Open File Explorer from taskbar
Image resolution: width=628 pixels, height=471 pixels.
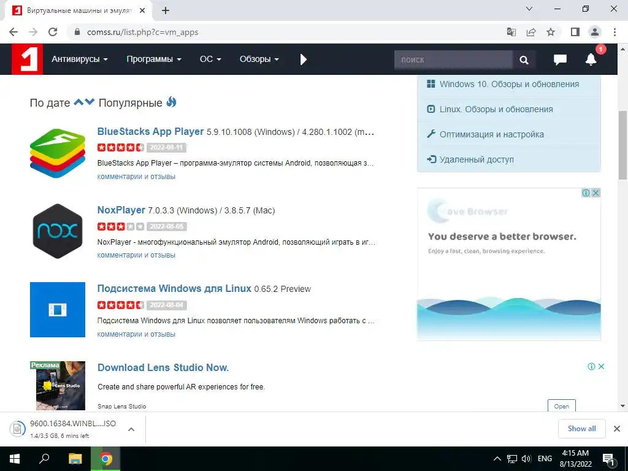click(x=75, y=459)
